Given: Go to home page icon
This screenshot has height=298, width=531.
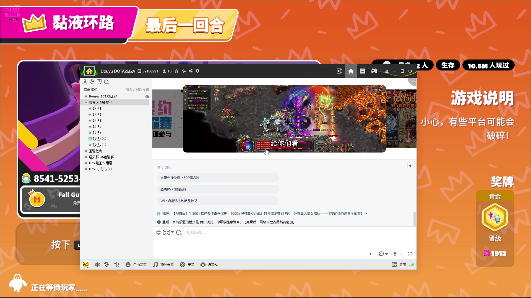Looking at the screenshot, I should [351, 71].
